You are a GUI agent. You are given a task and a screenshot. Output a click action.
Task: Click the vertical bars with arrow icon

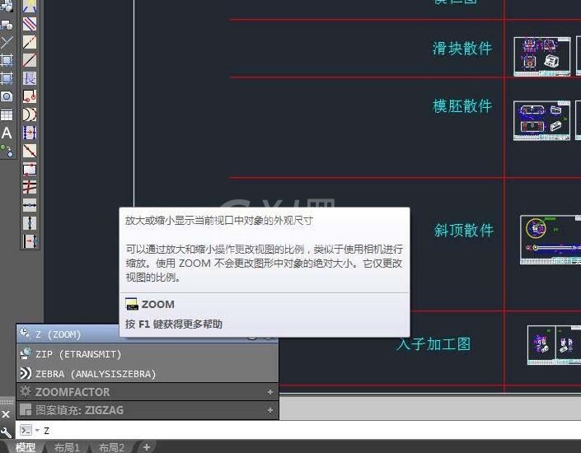pos(30,241)
